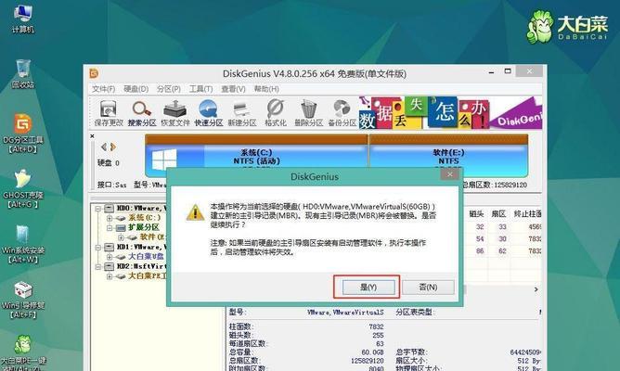
Task: Click the DiskGenius title bar app icon
Action: coord(94,73)
